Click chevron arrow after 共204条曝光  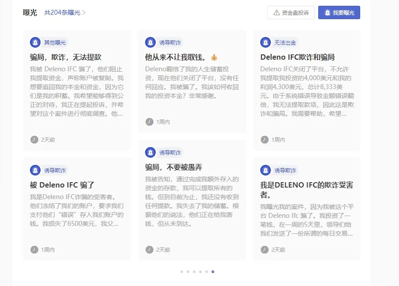pyautogui.click(x=84, y=12)
